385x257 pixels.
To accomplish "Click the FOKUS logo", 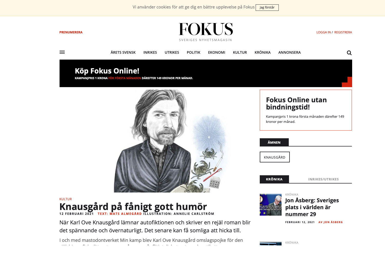I will 206,32.
